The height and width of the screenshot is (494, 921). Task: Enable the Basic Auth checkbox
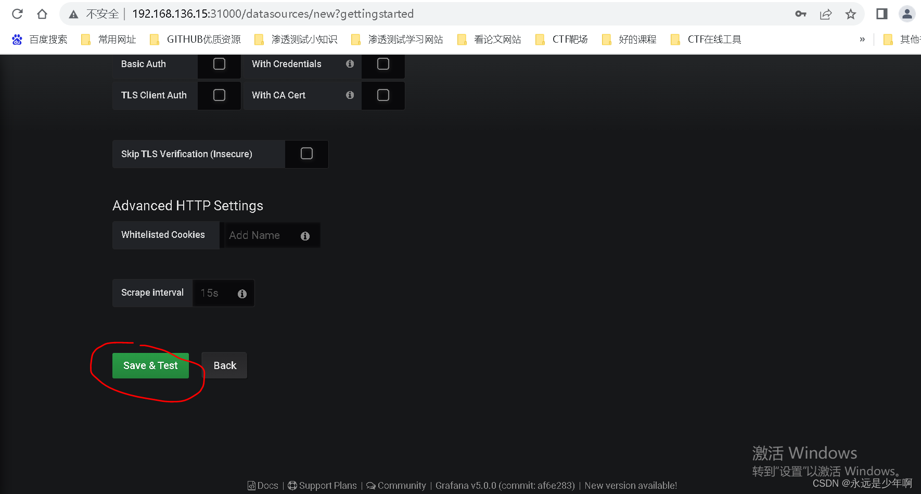[219, 64]
